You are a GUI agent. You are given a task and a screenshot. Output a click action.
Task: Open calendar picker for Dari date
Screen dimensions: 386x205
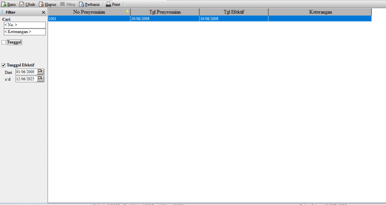click(40, 72)
